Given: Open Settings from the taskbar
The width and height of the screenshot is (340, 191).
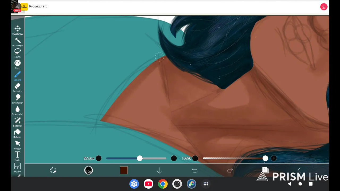Looking at the screenshot, I should click(x=134, y=184).
